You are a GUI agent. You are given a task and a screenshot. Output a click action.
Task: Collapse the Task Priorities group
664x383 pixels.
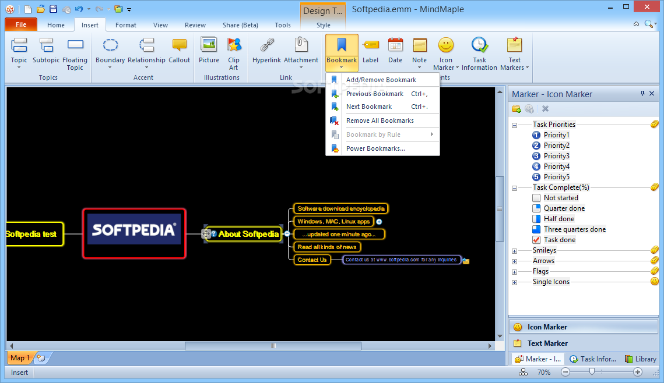click(515, 125)
